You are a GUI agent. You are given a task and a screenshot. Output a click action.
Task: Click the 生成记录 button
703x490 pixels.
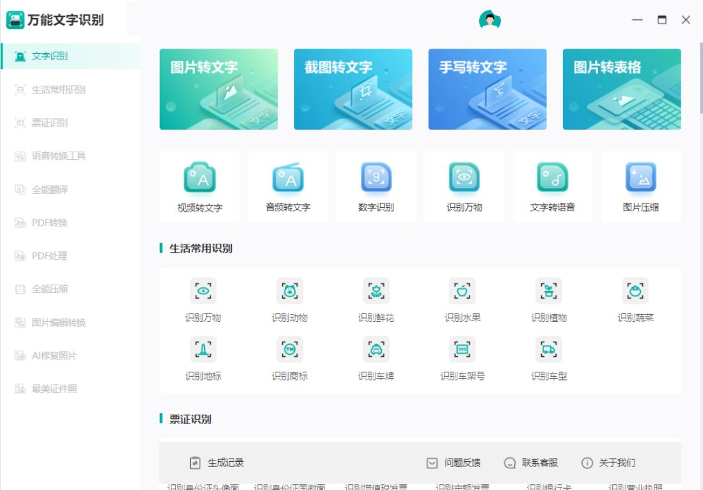217,462
